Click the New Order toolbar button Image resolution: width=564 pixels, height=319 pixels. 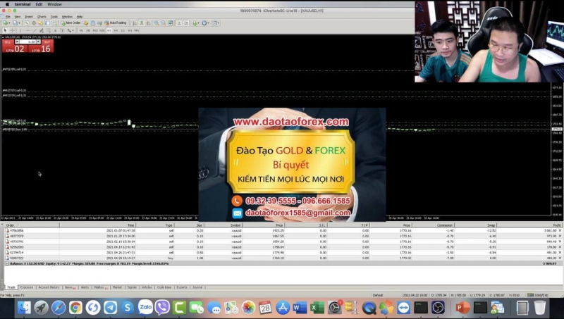[71, 23]
